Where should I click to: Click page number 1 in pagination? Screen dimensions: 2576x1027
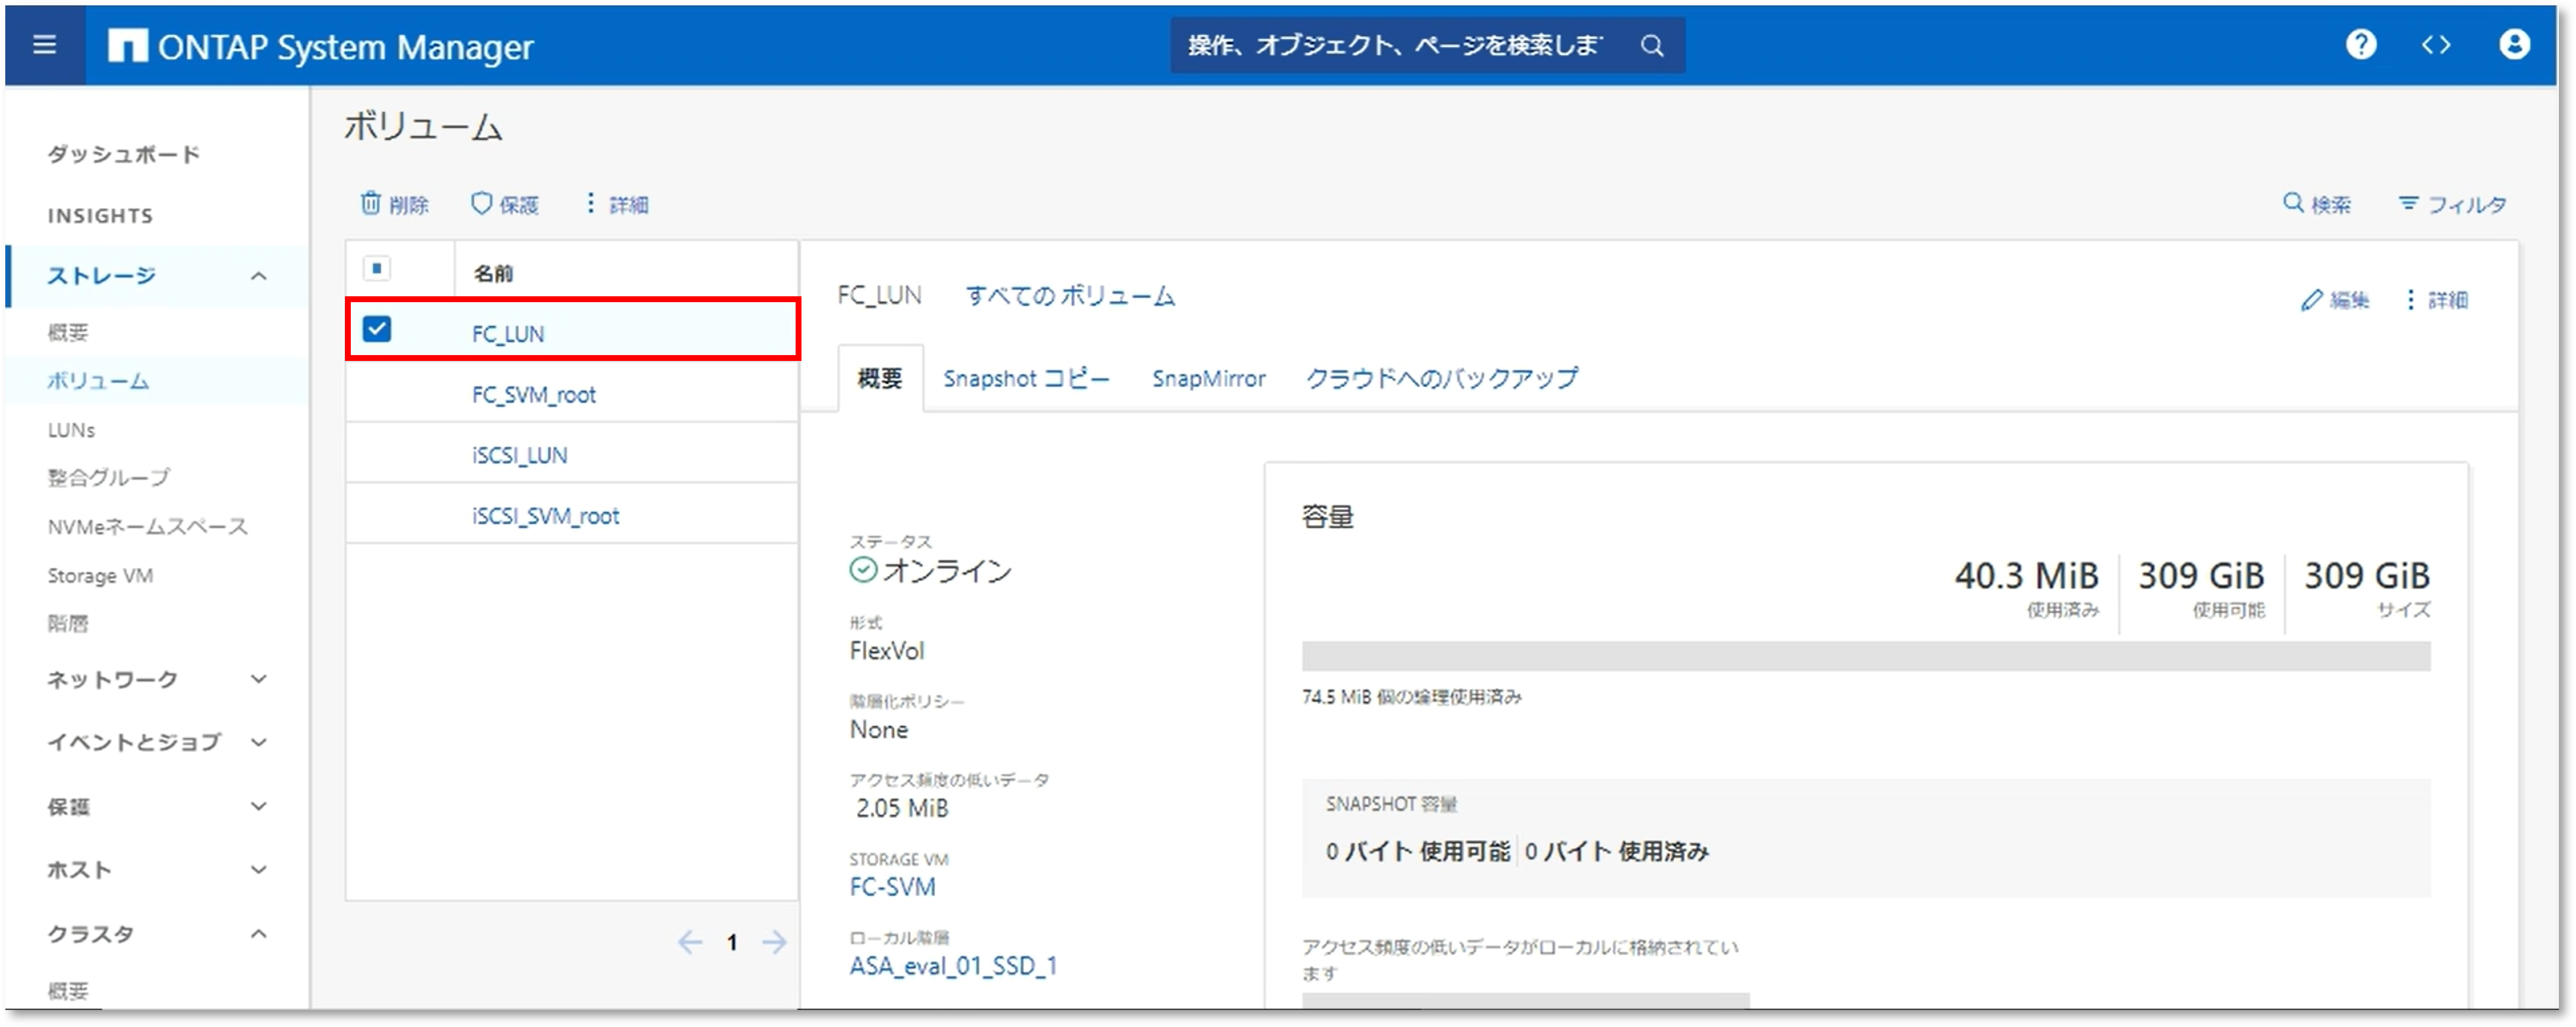732,942
